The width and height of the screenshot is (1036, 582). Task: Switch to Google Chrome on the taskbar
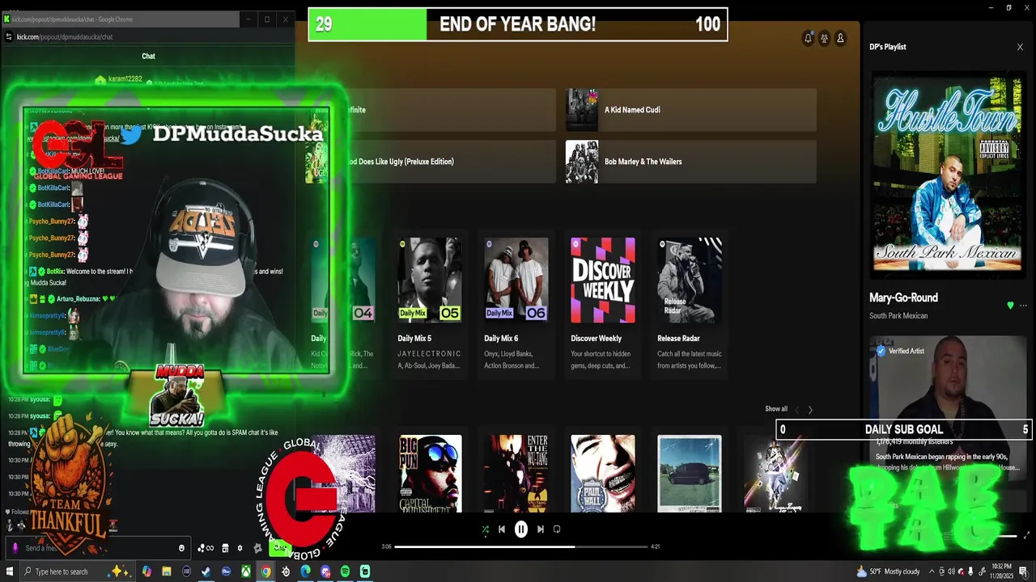coord(265,571)
